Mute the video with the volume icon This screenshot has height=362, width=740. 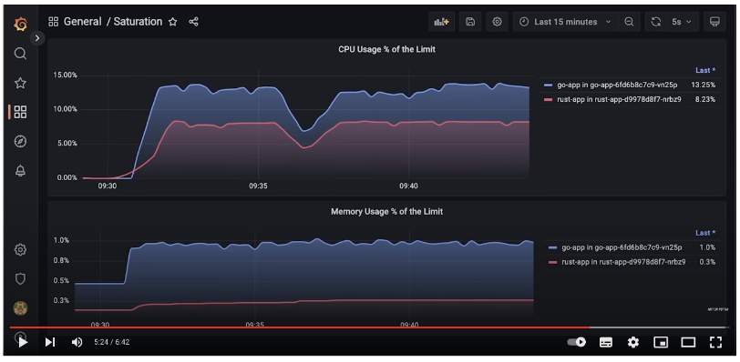coord(77,342)
